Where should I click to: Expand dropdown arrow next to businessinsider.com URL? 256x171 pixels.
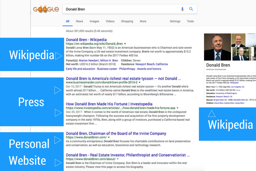140,83
